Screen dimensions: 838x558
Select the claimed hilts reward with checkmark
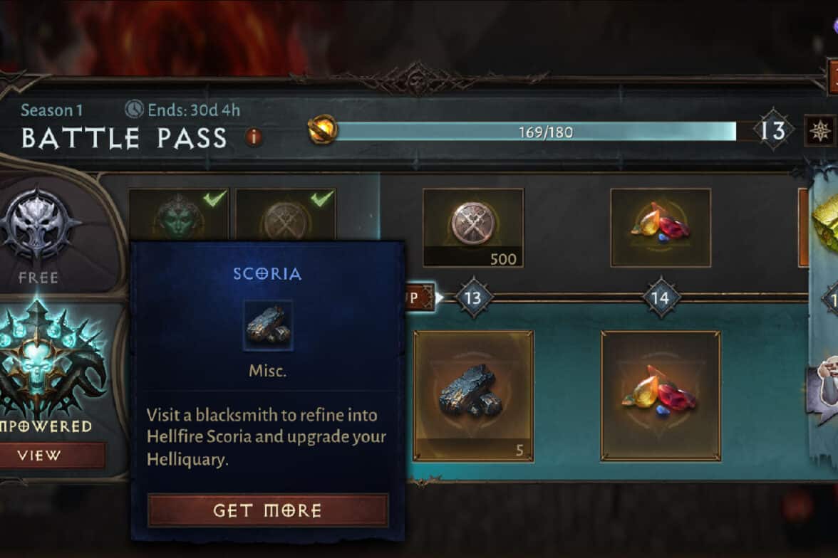point(286,215)
